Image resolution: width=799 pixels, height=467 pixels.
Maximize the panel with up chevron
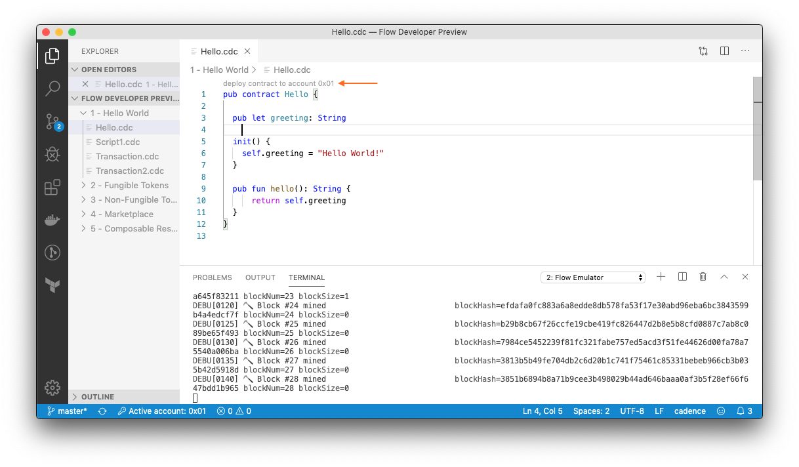[x=724, y=277]
